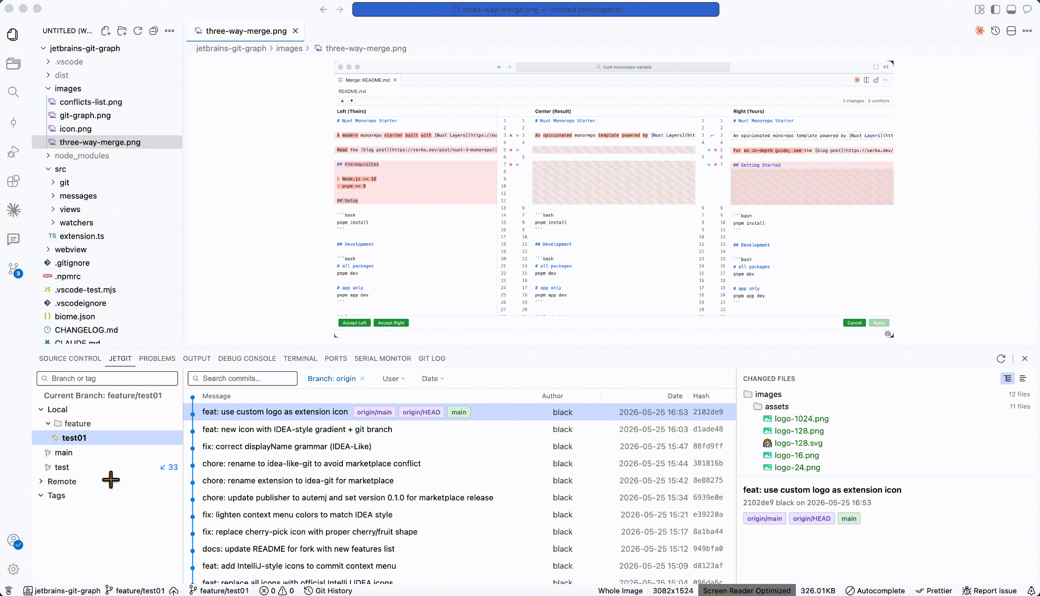1040x596 pixels.
Task: Focus the Branch or tag search field
Action: point(107,378)
